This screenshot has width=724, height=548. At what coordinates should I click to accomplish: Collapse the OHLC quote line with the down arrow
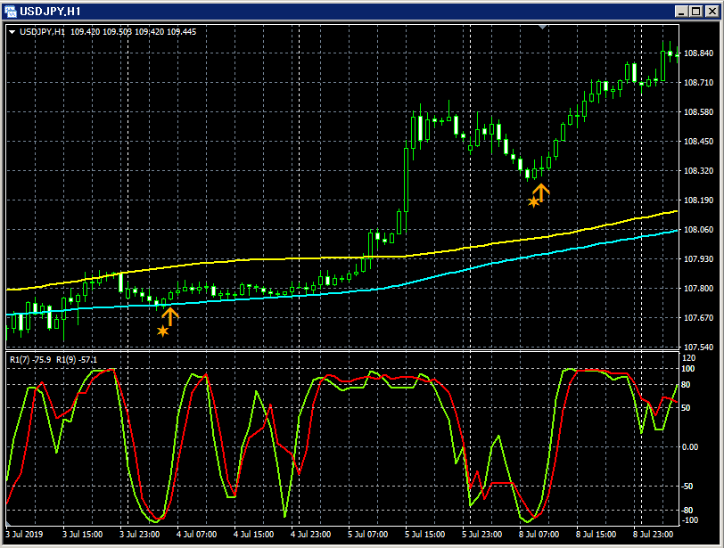coord(11,29)
